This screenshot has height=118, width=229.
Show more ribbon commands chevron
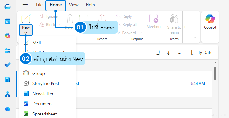click(x=185, y=27)
